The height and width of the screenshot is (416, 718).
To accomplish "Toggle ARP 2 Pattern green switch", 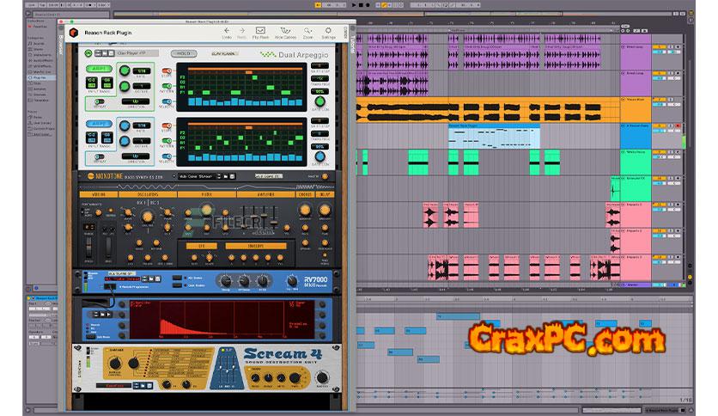I will (x=167, y=141).
